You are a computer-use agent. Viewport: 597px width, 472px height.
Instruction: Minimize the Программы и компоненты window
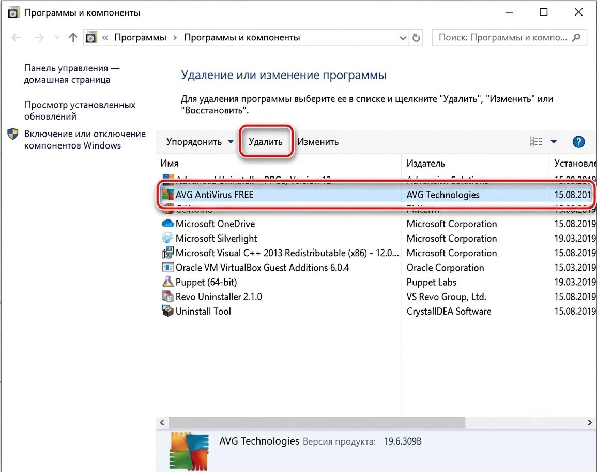(x=509, y=12)
